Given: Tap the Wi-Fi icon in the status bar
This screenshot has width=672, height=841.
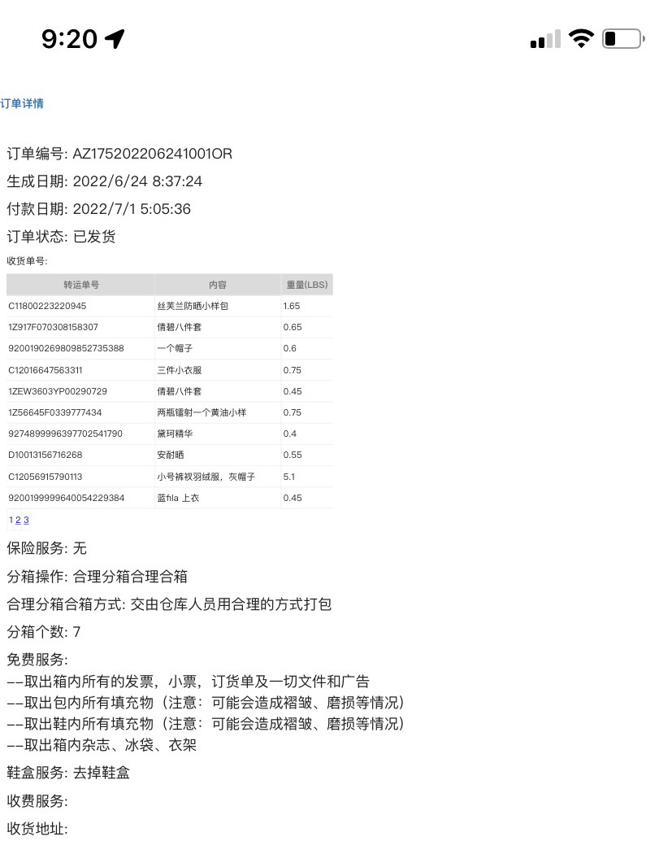Looking at the screenshot, I should pyautogui.click(x=581, y=37).
